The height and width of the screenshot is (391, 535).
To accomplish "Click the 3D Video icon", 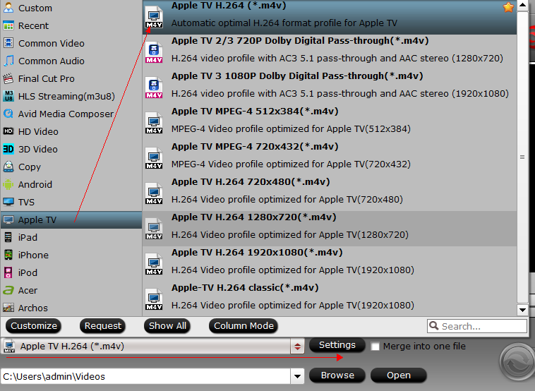I will click(x=8, y=149).
